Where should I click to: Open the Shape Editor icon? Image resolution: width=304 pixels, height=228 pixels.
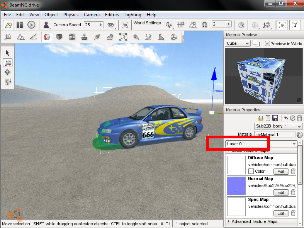click(174, 37)
